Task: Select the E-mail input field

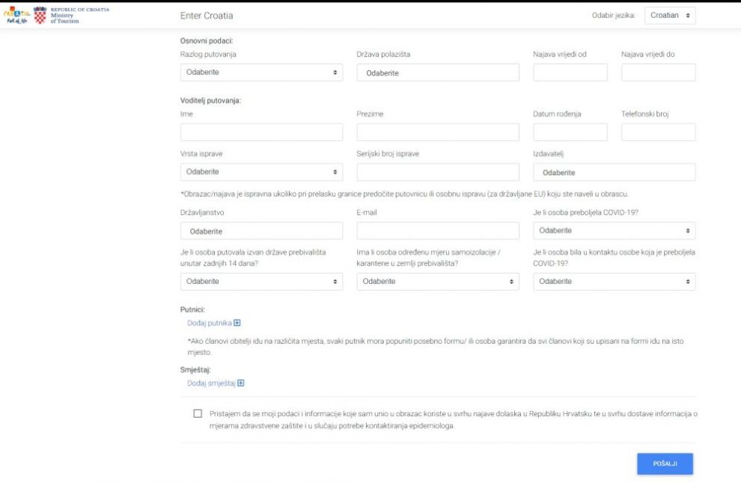Action: click(x=438, y=231)
